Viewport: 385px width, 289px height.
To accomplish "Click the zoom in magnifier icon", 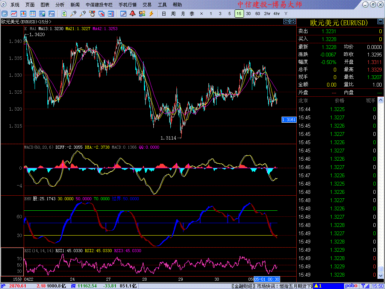I will 73,14.
